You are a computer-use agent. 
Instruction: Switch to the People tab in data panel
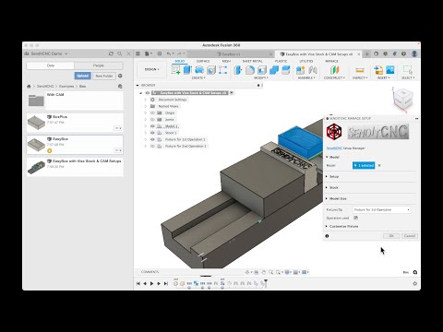tap(99, 65)
